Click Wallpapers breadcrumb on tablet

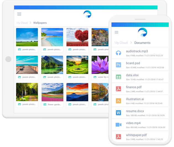(x=40, y=23)
